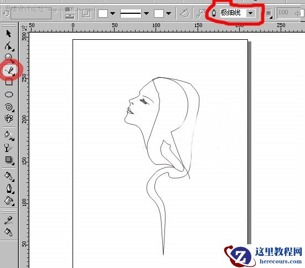The width and height of the screenshot is (305, 268).
Task: Click the Auto-close curve icon
Action: (x=184, y=13)
